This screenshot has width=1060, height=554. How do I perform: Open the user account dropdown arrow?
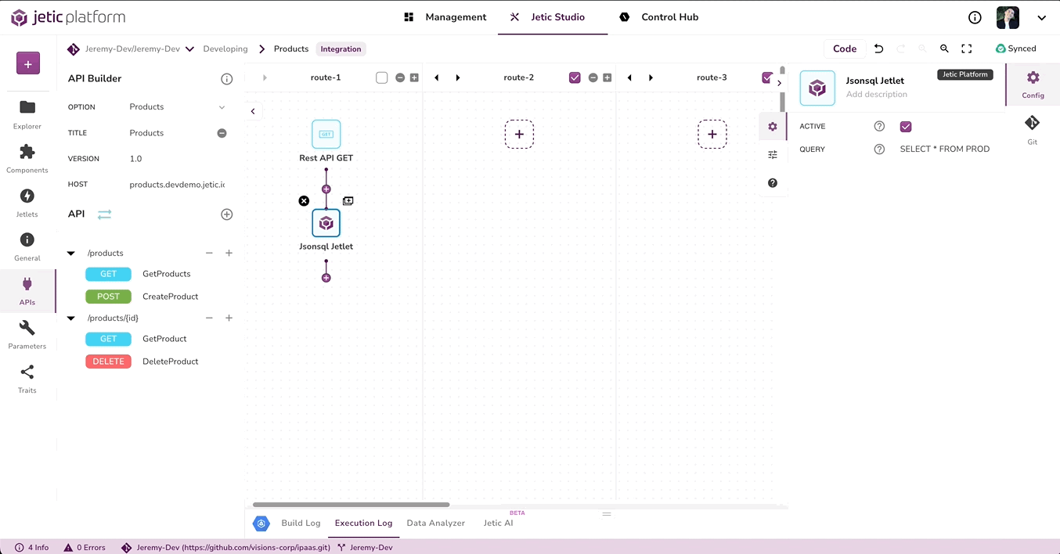[1042, 18]
